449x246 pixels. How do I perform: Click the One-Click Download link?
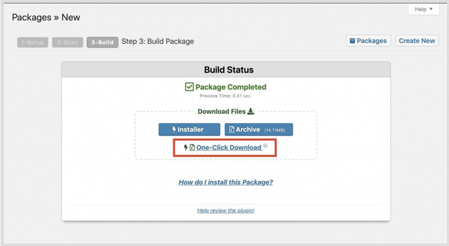click(x=228, y=148)
